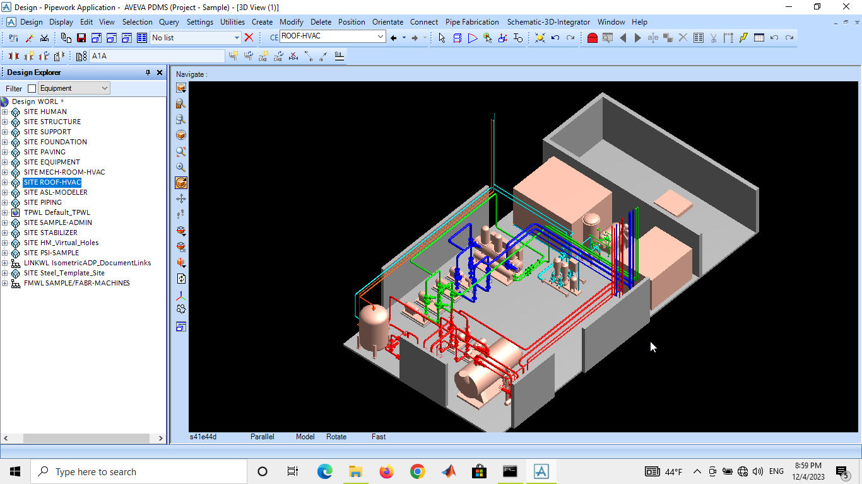
Task: Select SITE FOUNDATION in the tree
Action: (56, 142)
